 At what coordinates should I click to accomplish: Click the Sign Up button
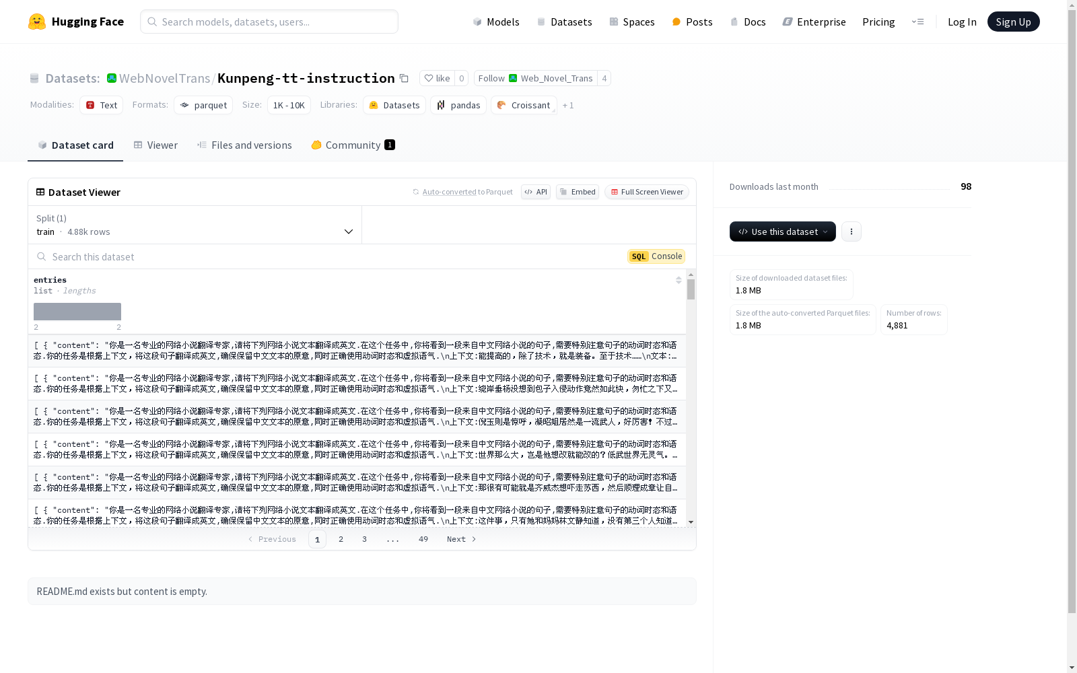(1013, 22)
